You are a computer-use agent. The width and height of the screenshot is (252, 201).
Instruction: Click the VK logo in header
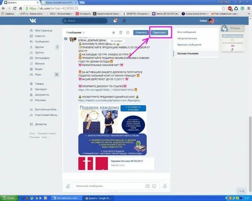[33, 21]
